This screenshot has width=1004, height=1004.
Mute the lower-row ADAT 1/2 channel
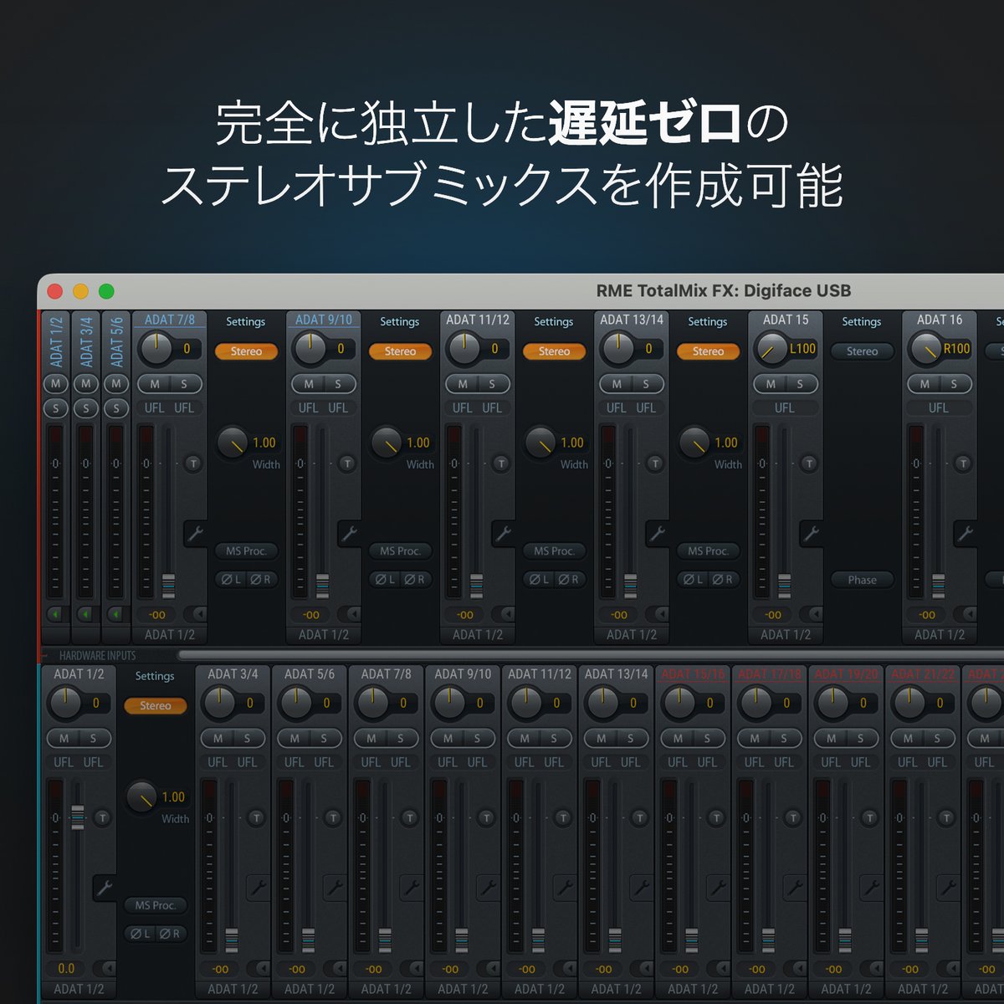tap(64, 738)
